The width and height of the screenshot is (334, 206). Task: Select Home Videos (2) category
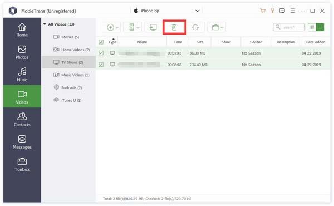pyautogui.click(x=68, y=50)
